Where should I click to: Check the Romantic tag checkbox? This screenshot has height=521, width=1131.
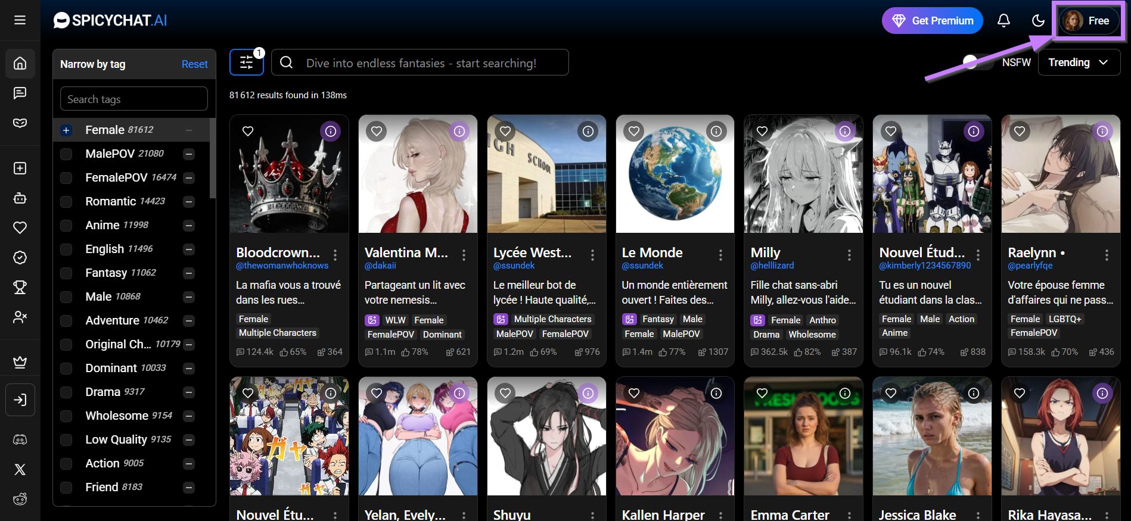66,201
